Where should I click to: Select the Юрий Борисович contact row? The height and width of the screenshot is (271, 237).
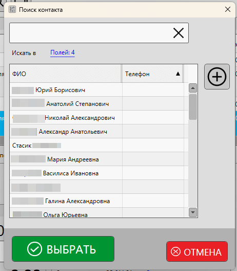coord(99,90)
